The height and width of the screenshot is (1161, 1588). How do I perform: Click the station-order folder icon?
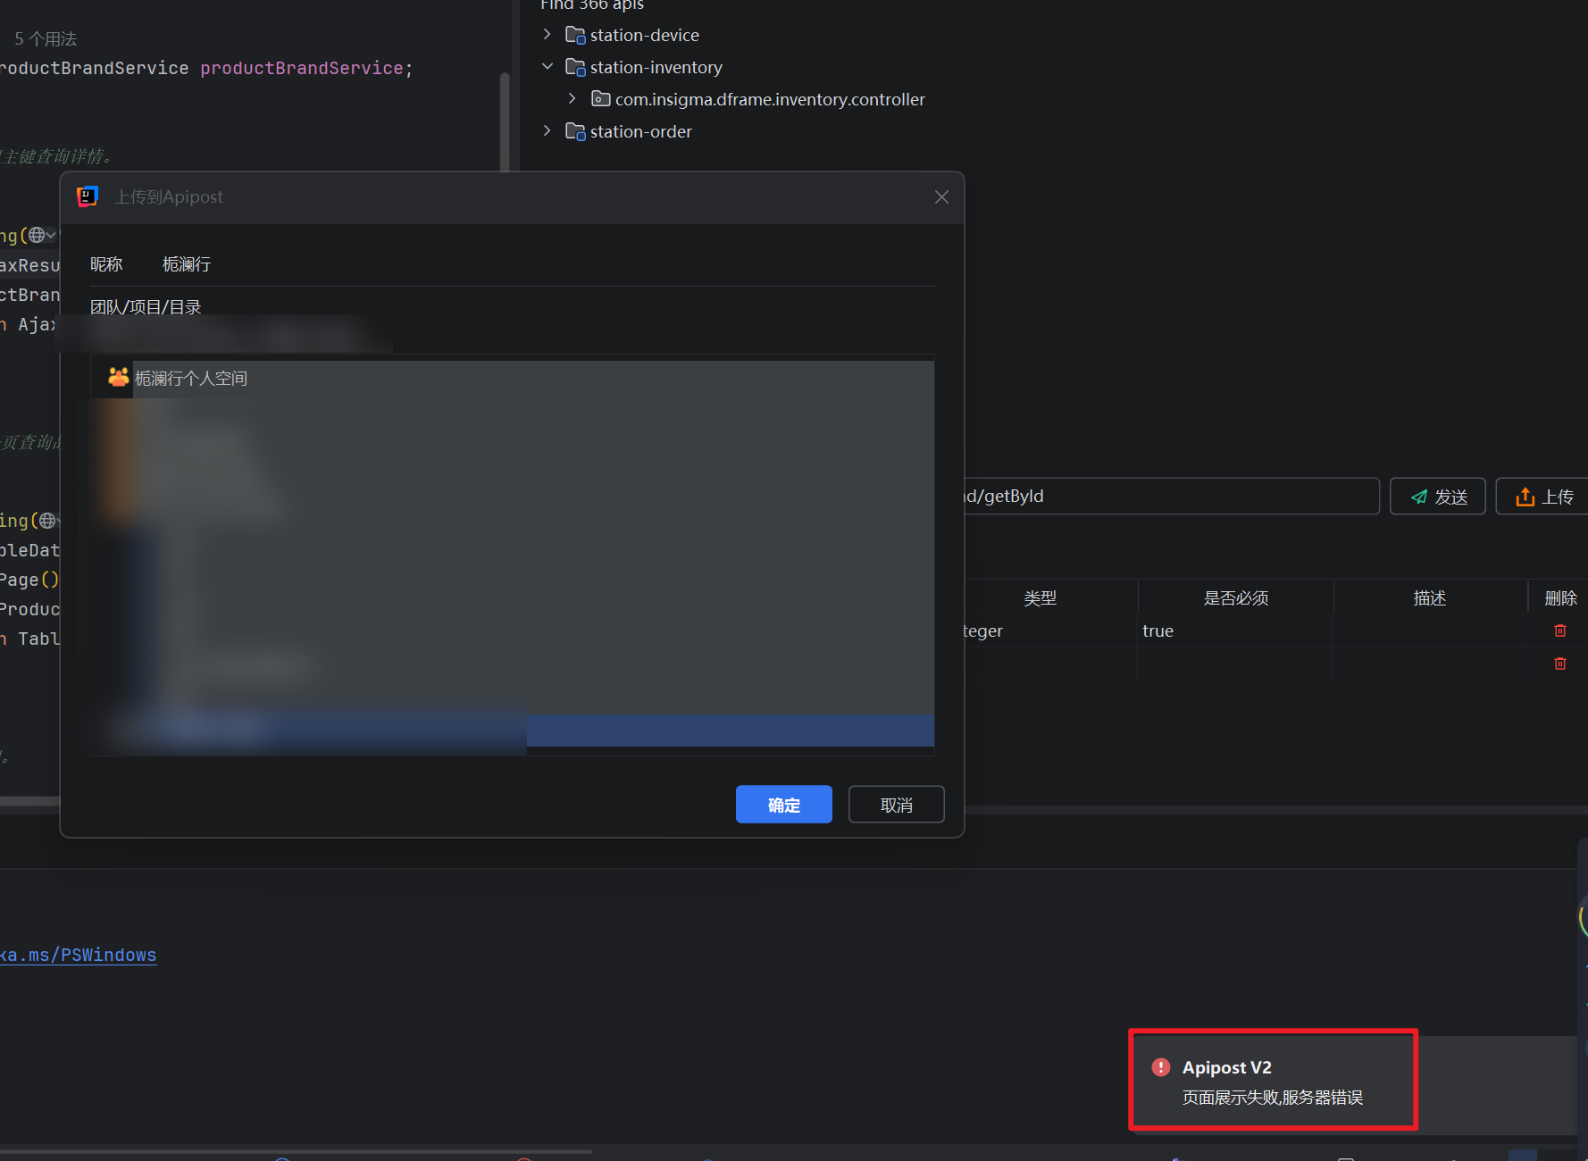[575, 132]
